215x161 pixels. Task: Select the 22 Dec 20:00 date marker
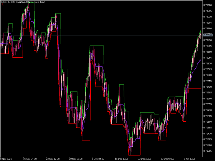pos(144,159)
